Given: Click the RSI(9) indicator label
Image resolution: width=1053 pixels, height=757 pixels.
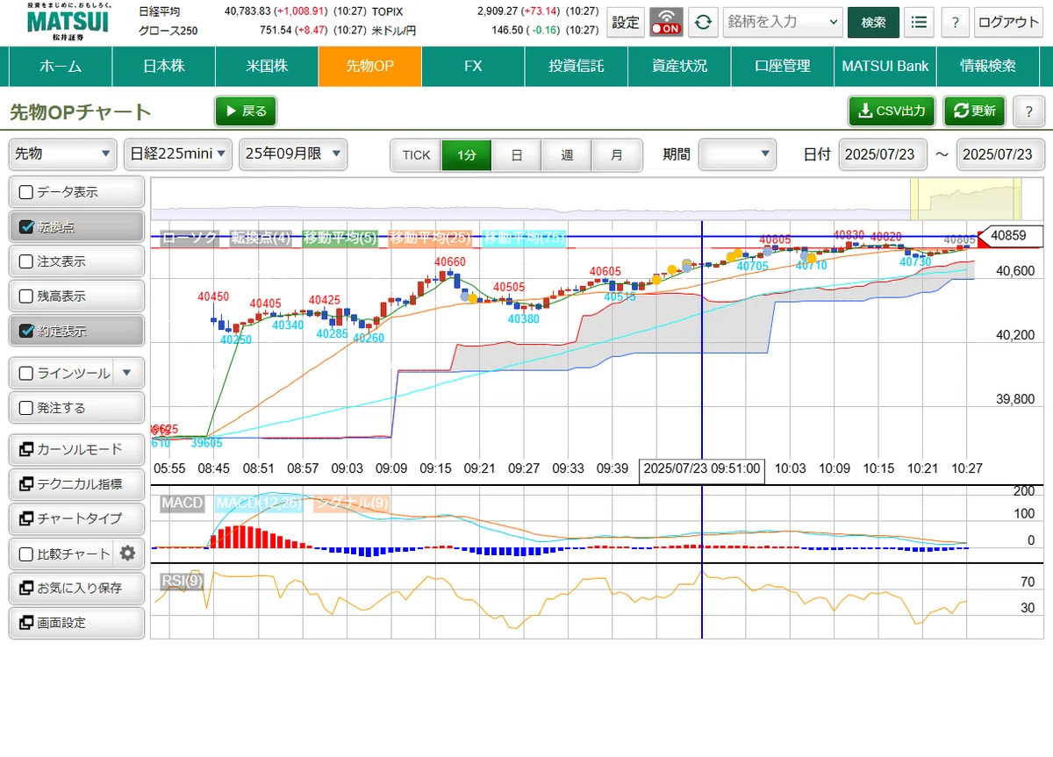Looking at the screenshot, I should coord(182,580).
